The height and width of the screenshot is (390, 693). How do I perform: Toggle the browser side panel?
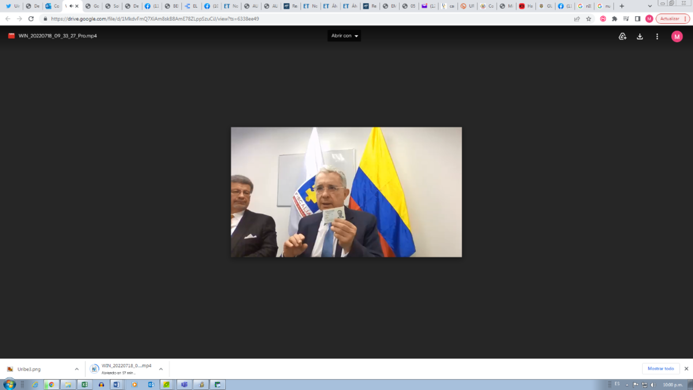point(638,18)
